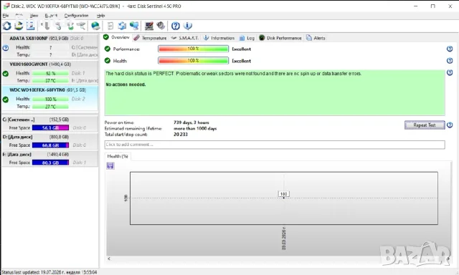
Task: Open the blue question mark help toolbar icon
Action: click(175, 26)
